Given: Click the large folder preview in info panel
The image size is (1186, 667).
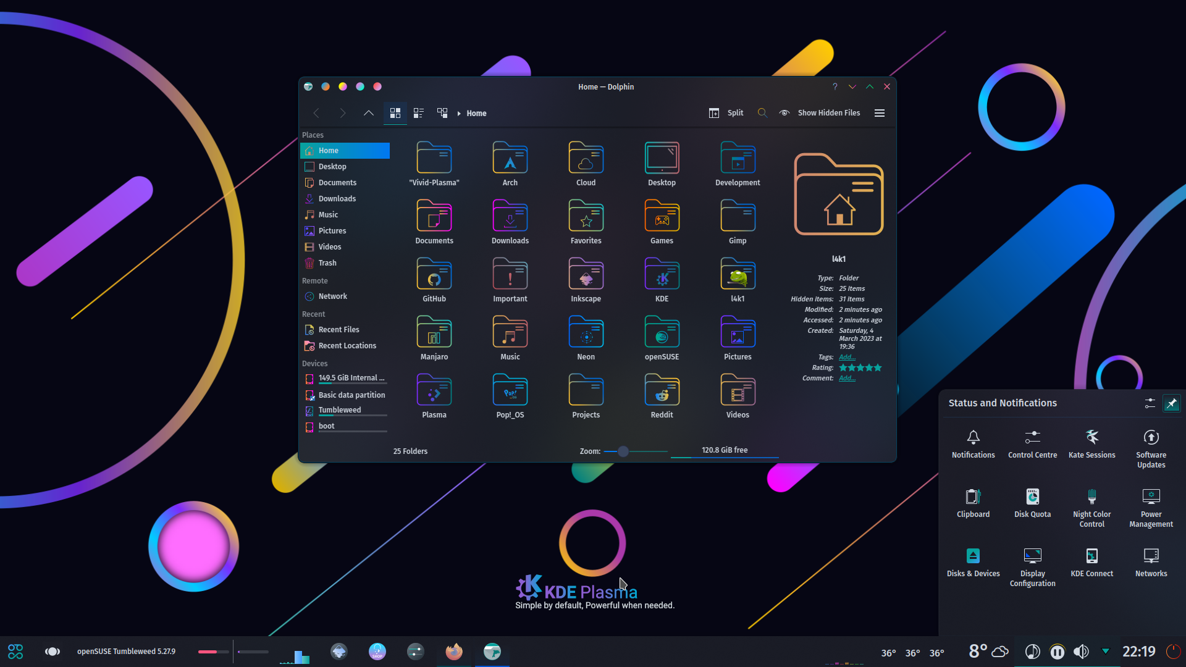Looking at the screenshot, I should point(839,195).
